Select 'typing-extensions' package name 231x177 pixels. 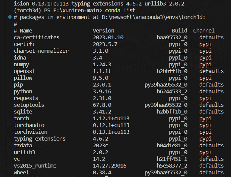pyautogui.click(x=40, y=139)
